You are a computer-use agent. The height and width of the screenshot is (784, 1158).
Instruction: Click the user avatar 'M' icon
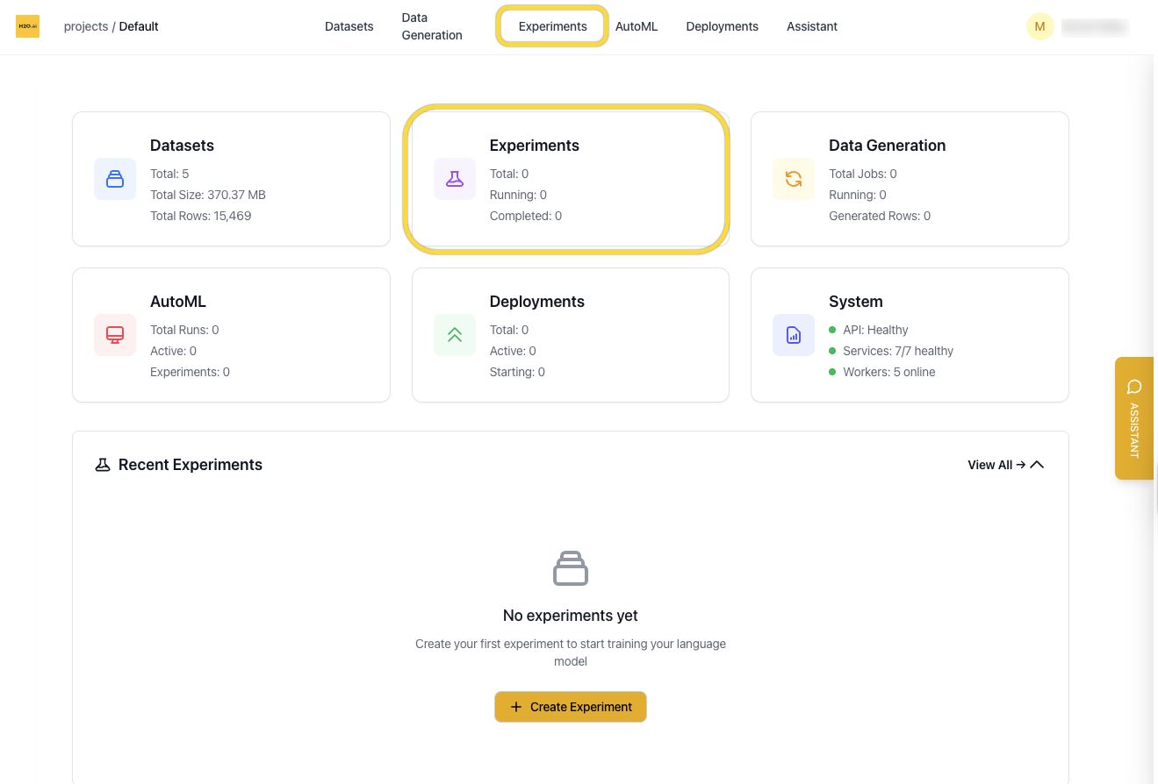pos(1039,26)
